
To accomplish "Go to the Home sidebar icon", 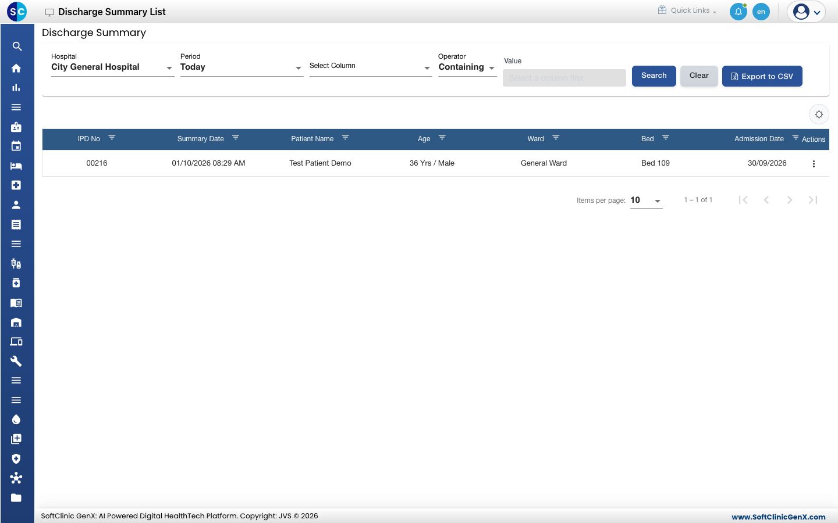I will click(16, 68).
